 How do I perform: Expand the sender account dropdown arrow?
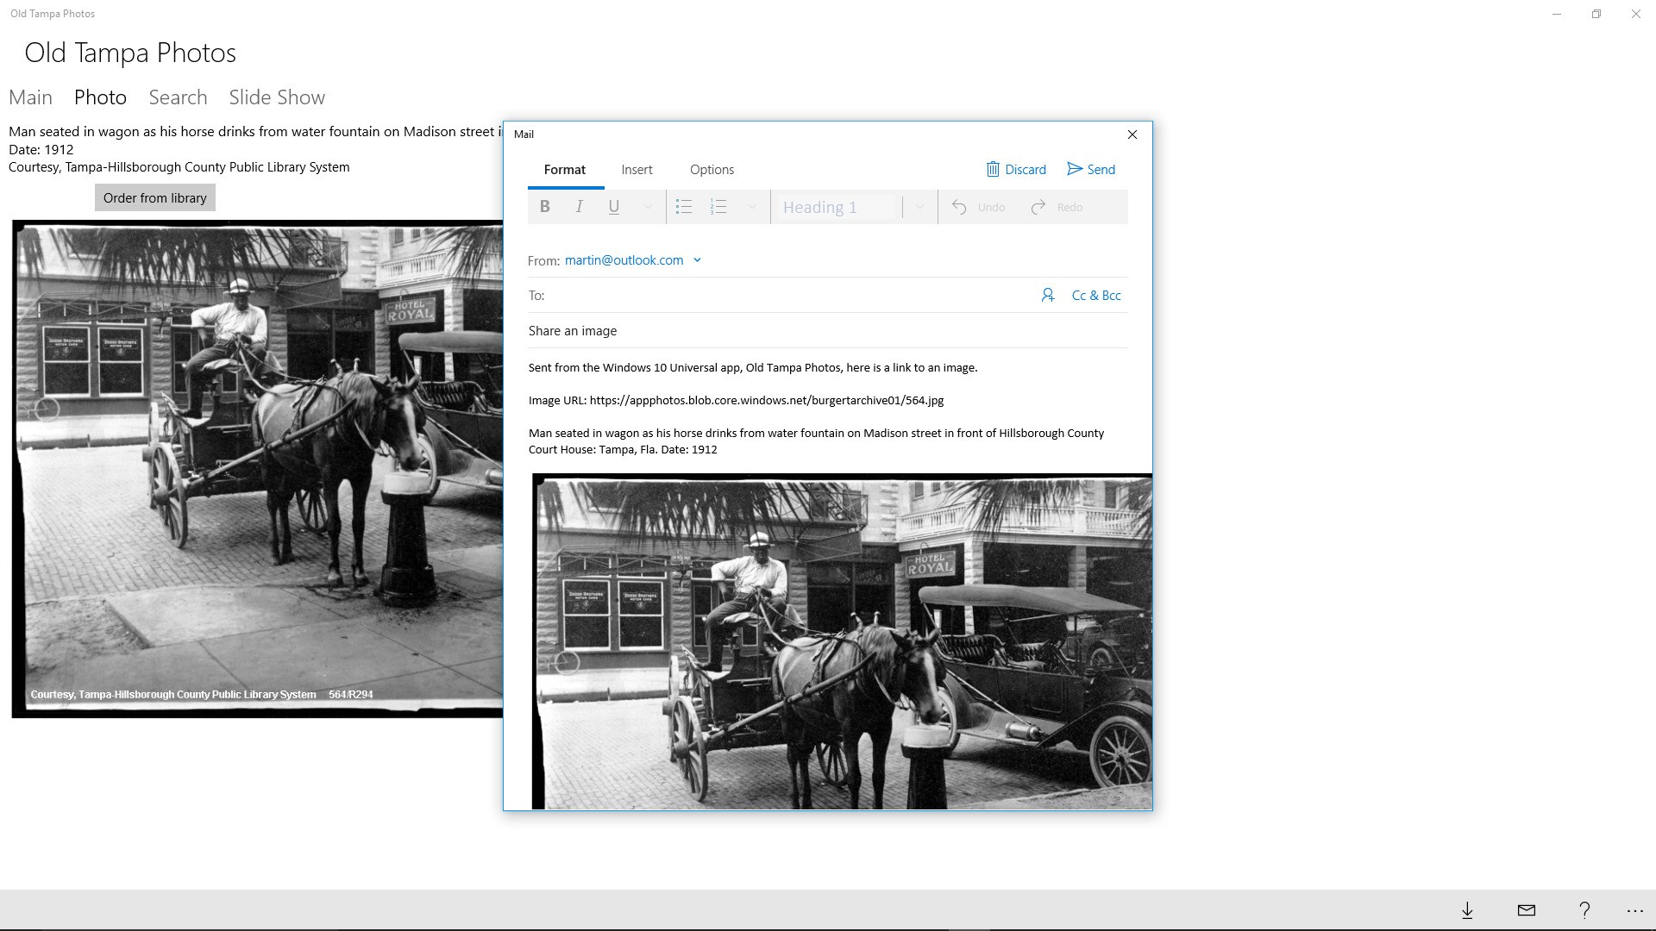point(697,260)
